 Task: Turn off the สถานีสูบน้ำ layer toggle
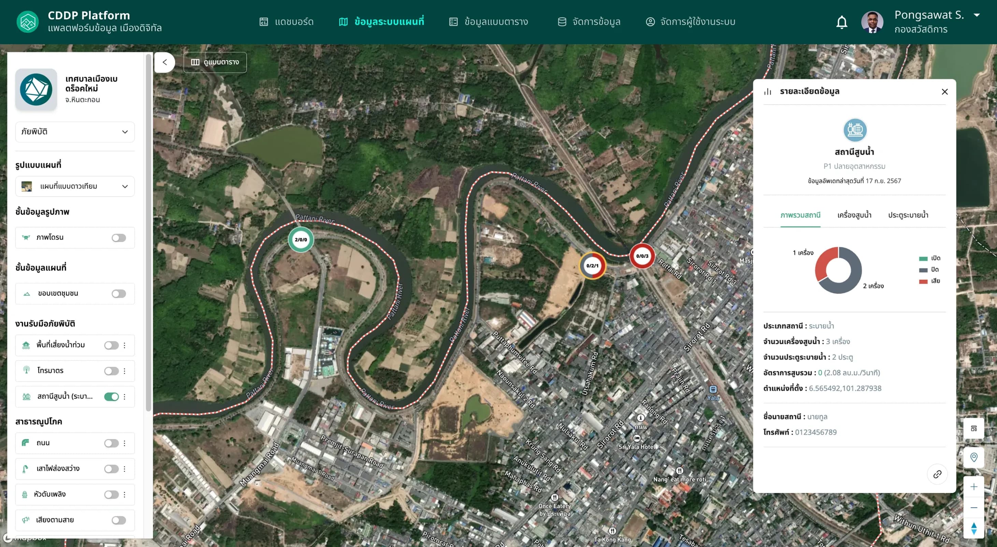(x=112, y=397)
